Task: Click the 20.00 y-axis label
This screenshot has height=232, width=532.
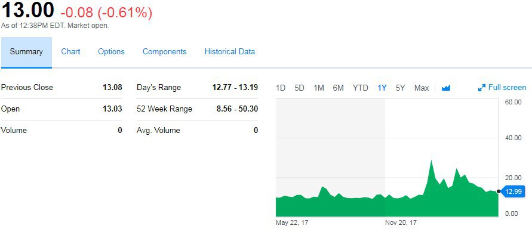Action: pyautogui.click(x=513, y=178)
